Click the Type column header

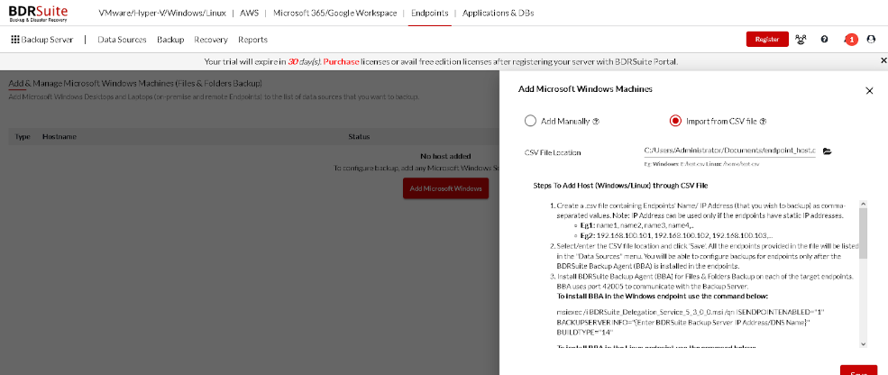(22, 136)
